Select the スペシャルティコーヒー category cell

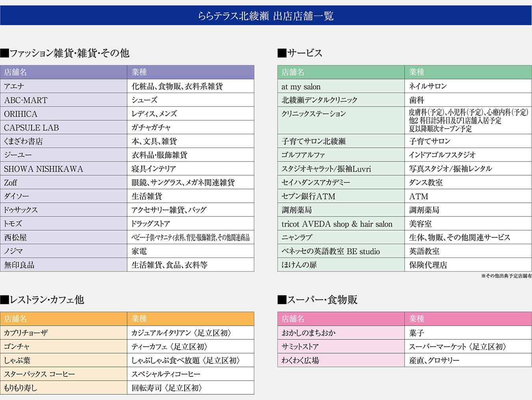click(x=191, y=374)
